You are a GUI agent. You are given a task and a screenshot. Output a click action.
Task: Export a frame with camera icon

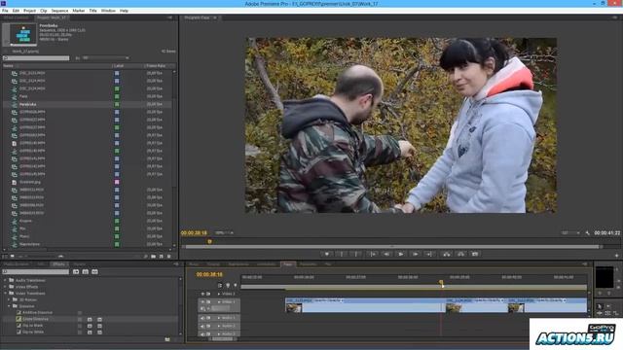475,255
